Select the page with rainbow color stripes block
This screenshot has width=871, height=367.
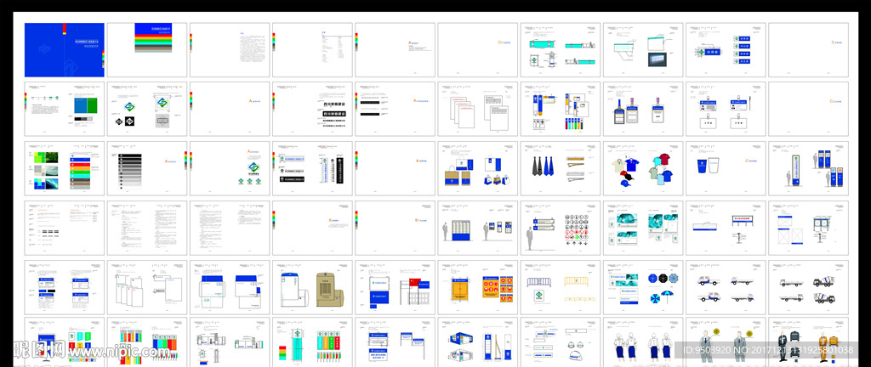point(147,50)
